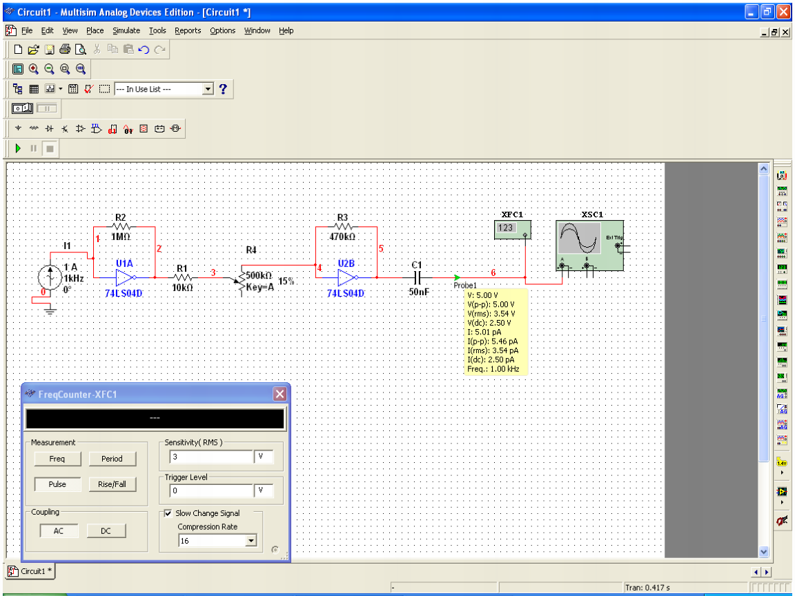This screenshot has width=795, height=596.
Task: Add a multimeter from instruments bar
Action: coord(782,176)
